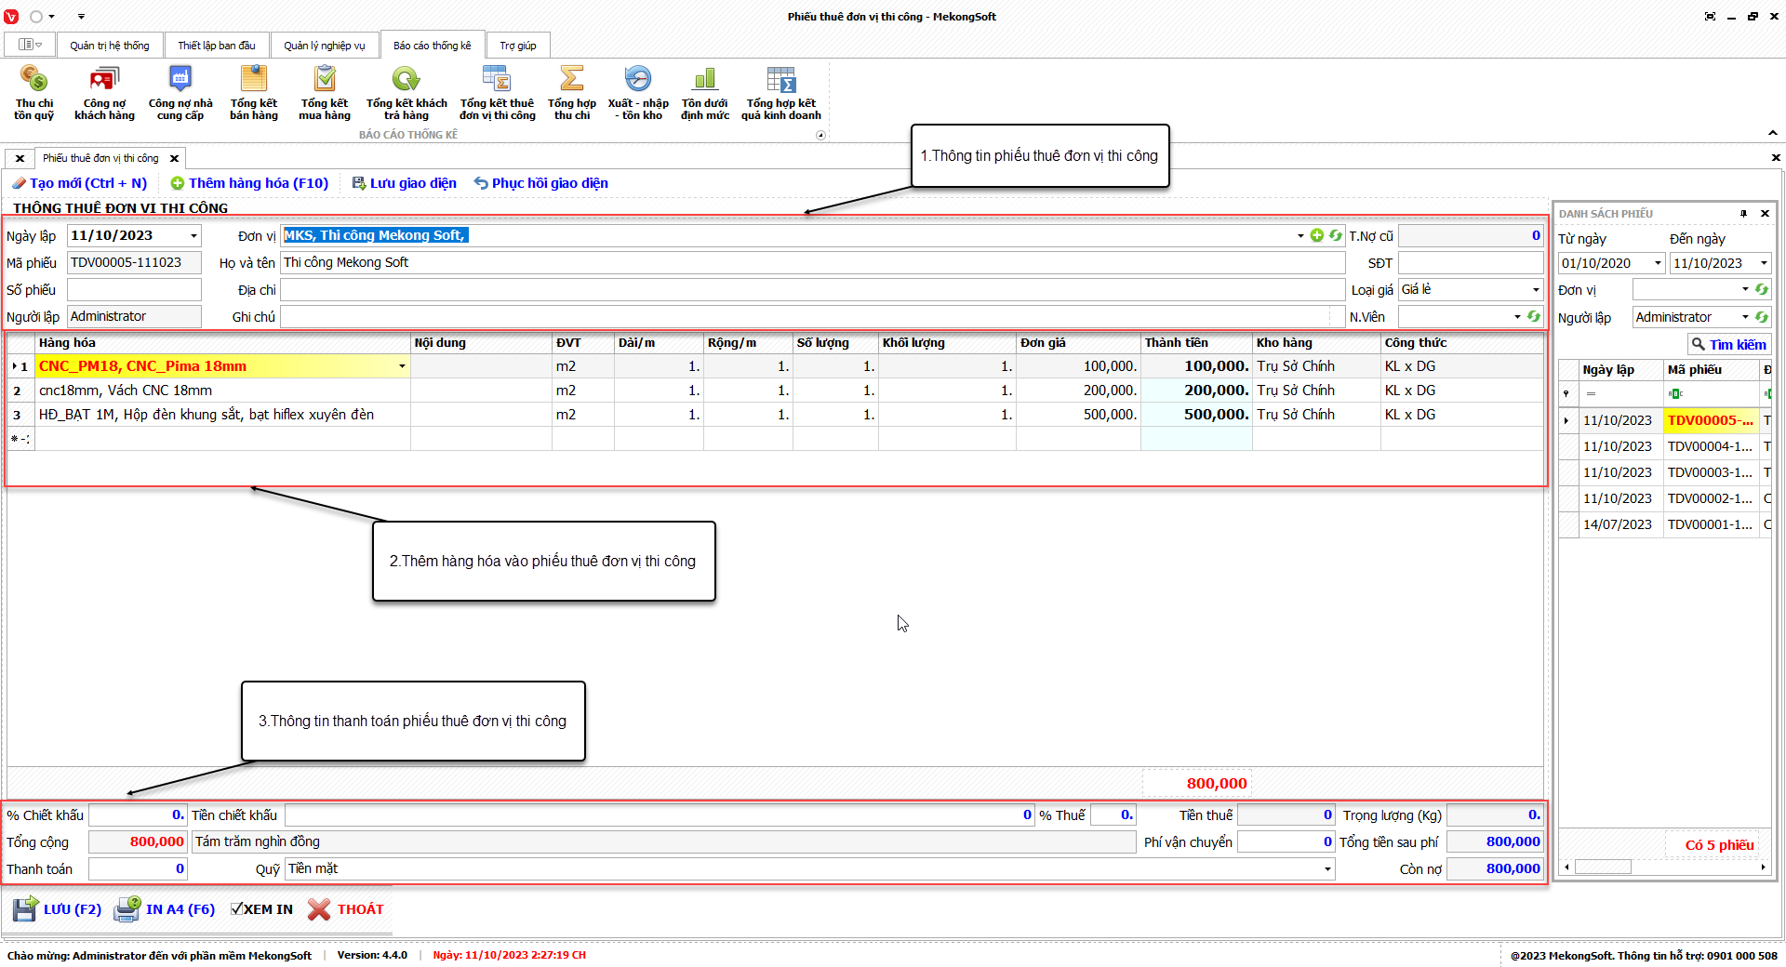The width and height of the screenshot is (1786, 967).
Task: Select voucher TDV00003 in the list
Action: [1709, 472]
